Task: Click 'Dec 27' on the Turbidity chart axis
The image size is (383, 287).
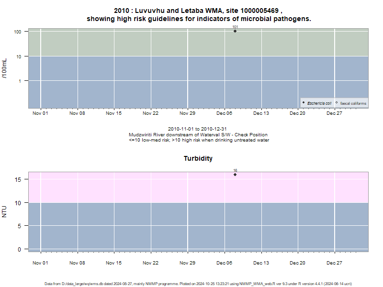Action: tap(334, 263)
